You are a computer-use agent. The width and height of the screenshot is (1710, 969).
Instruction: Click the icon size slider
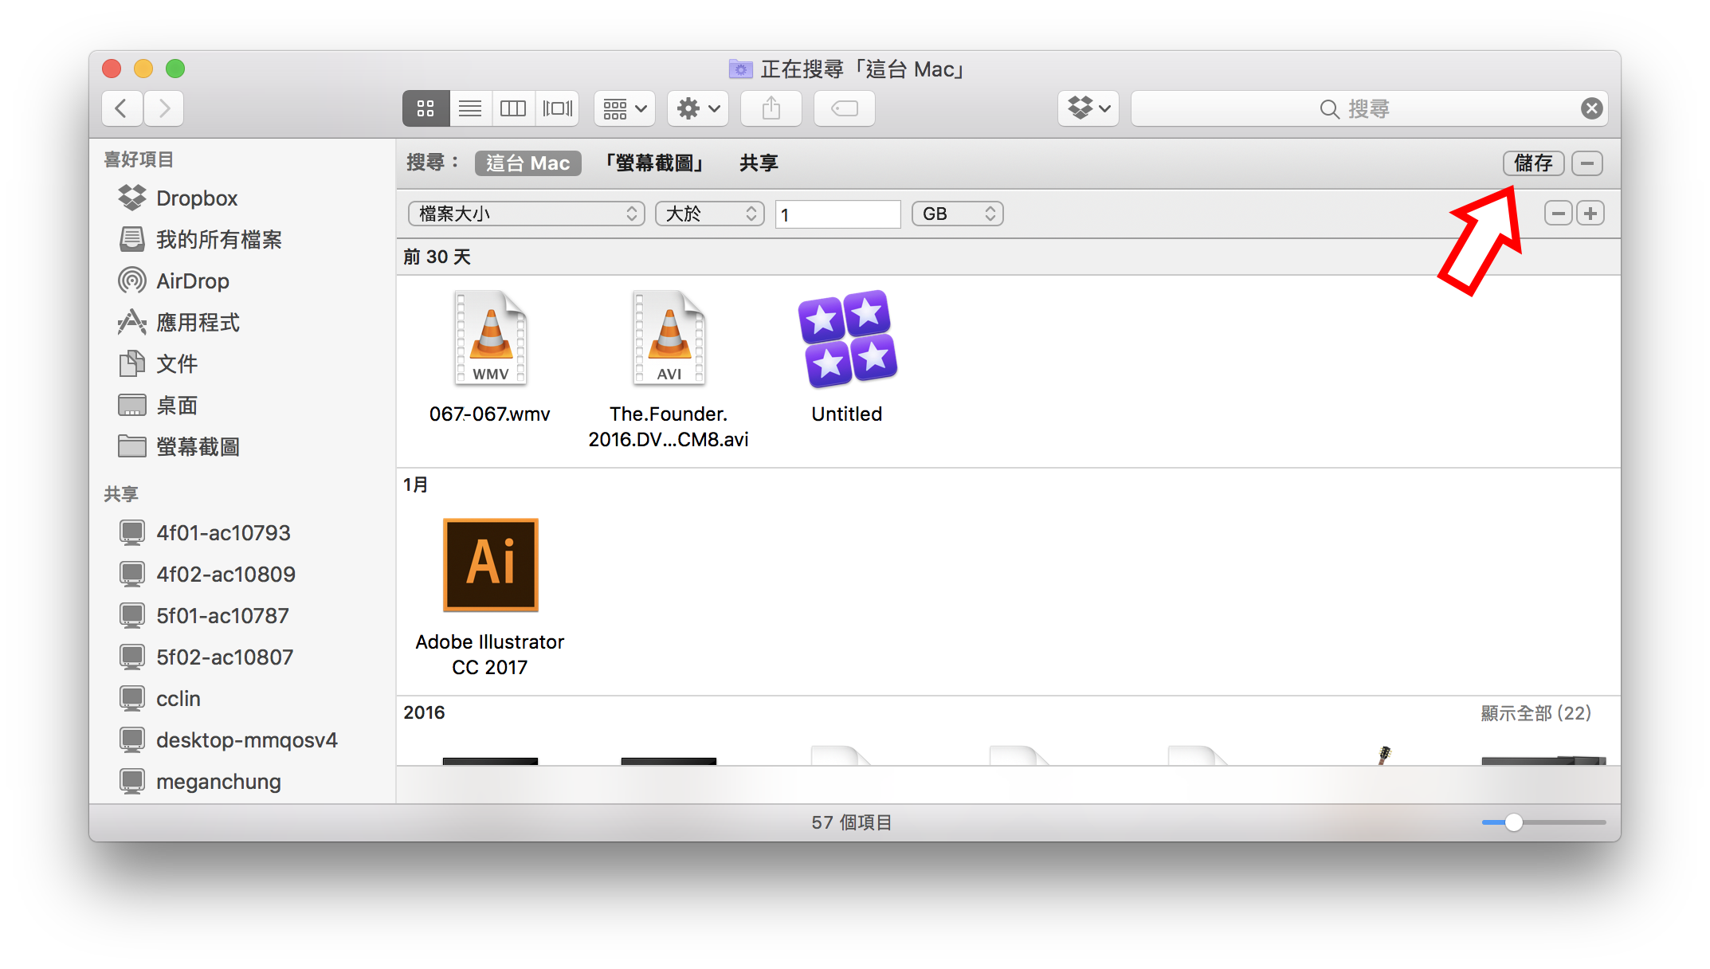(x=1543, y=822)
